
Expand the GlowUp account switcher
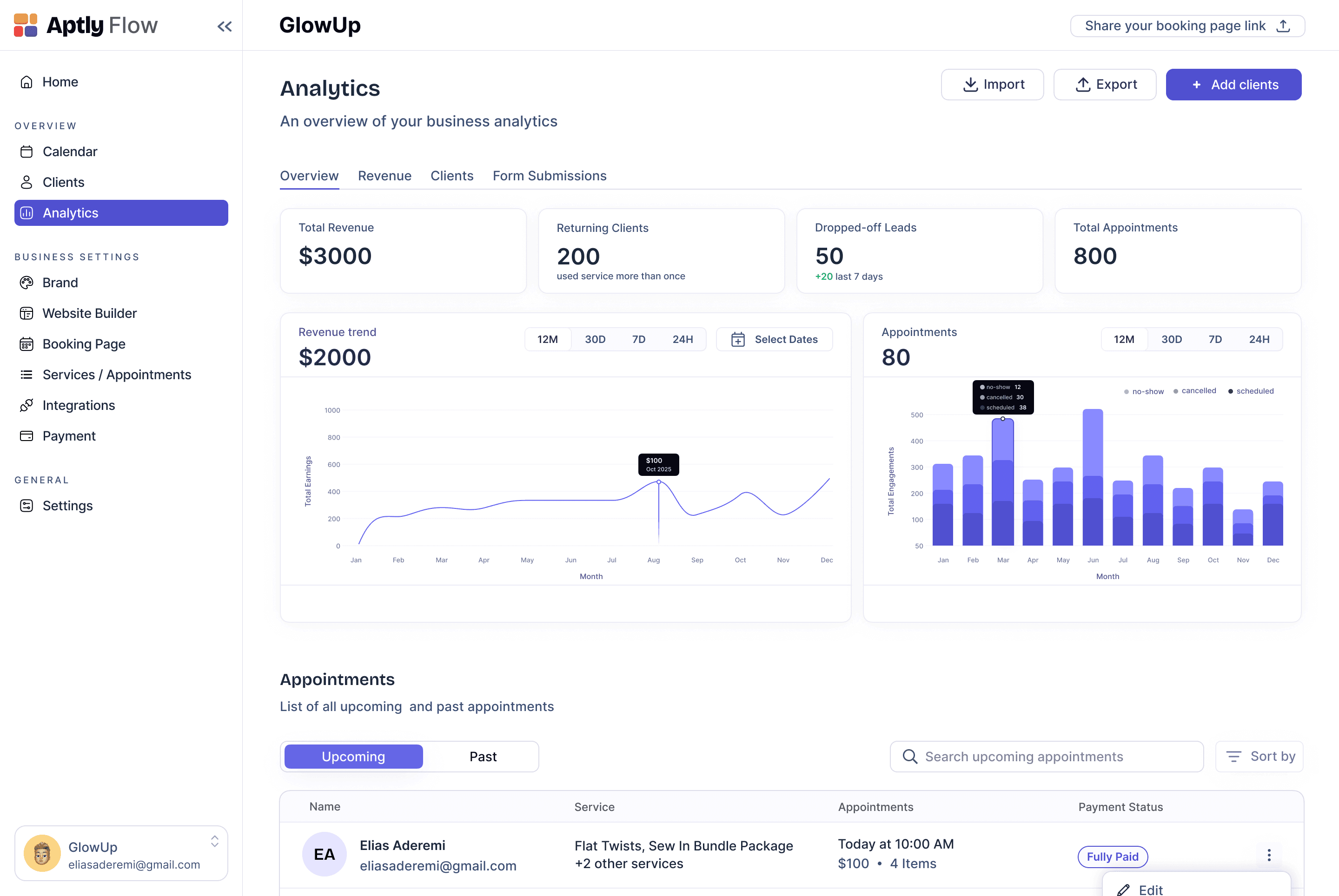tap(214, 841)
